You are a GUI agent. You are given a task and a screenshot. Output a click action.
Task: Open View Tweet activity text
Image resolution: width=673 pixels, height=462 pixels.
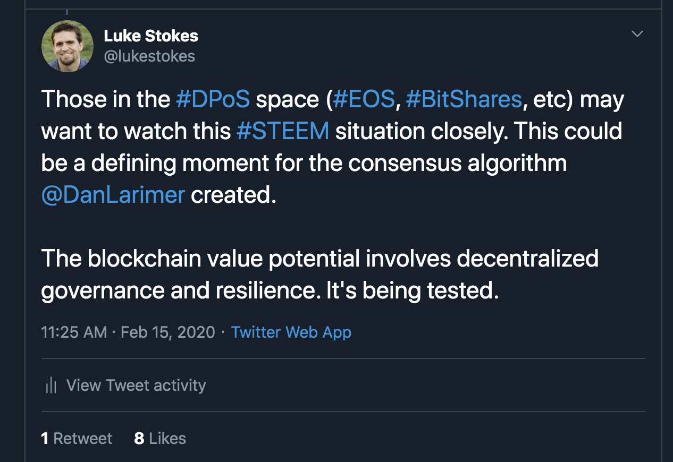[x=136, y=385]
